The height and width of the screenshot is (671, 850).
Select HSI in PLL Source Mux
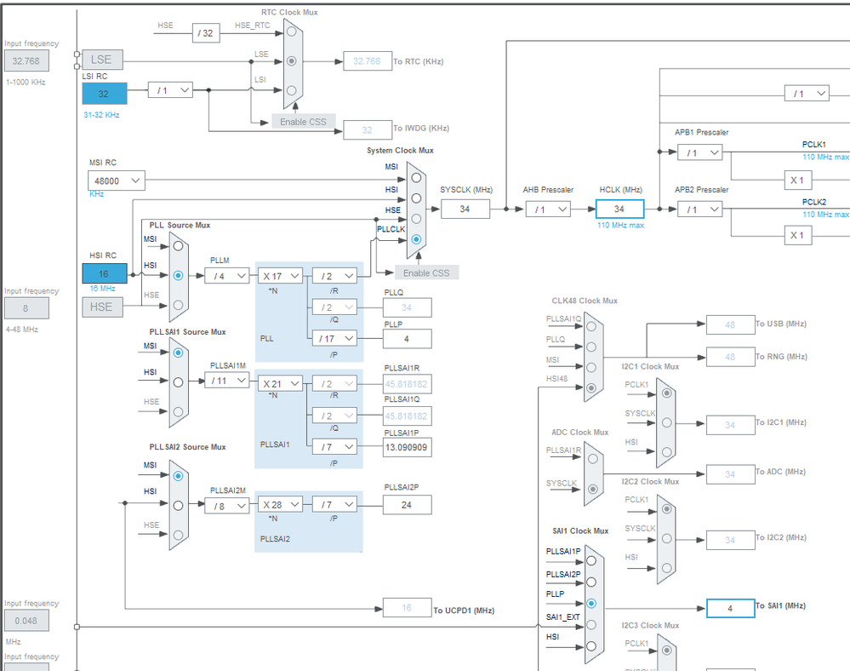point(178,276)
